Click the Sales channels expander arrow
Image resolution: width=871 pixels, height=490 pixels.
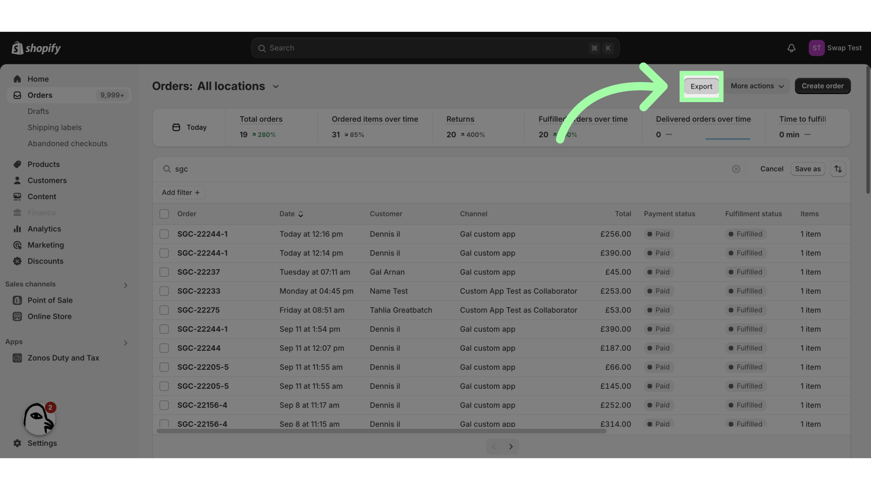point(126,284)
